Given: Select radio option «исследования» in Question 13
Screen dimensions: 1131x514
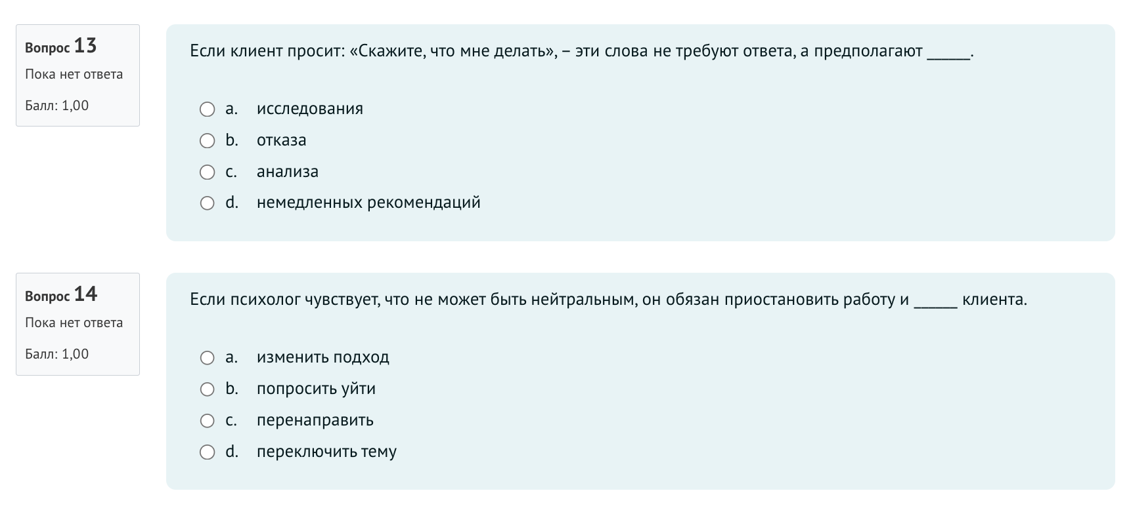Looking at the screenshot, I should 208,109.
